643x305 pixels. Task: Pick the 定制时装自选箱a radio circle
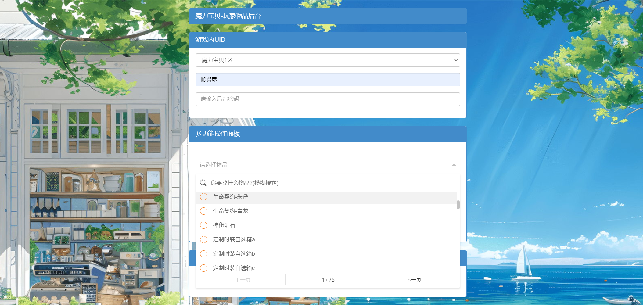204,240
